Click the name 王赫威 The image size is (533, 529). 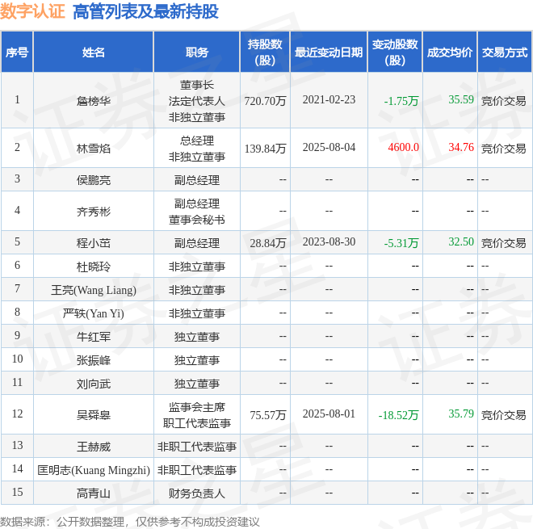[x=94, y=447]
